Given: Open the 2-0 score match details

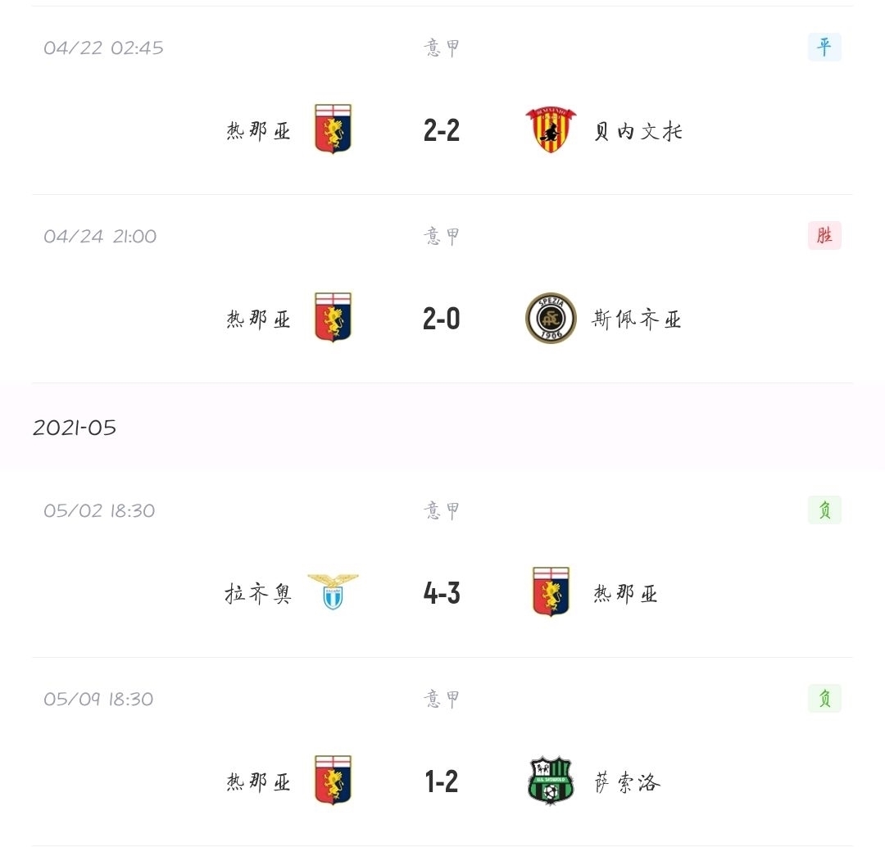Looking at the screenshot, I should click(442, 319).
